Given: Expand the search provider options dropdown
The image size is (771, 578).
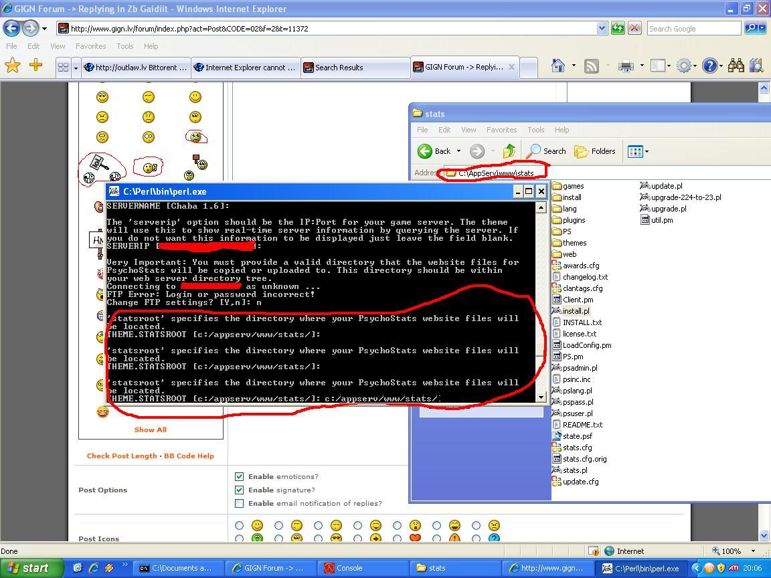Looking at the screenshot, I should click(762, 28).
